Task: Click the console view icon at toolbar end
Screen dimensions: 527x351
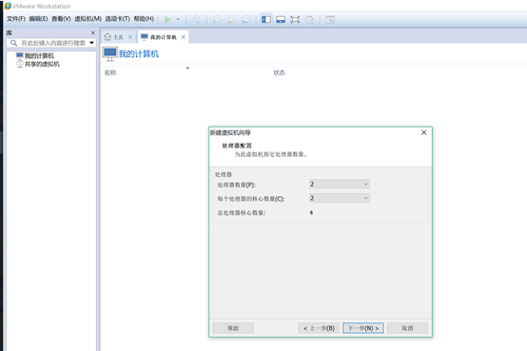Action: [330, 19]
